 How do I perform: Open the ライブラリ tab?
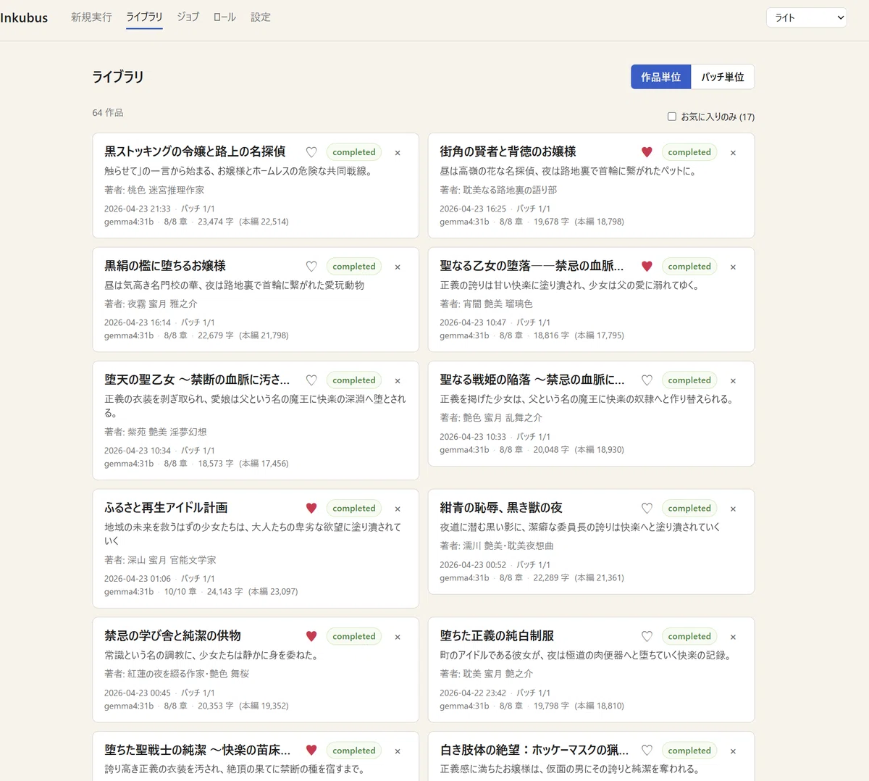coord(144,17)
